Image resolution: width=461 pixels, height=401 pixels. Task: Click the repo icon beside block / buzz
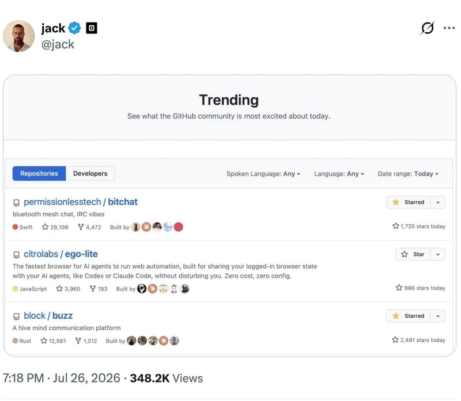pyautogui.click(x=17, y=316)
